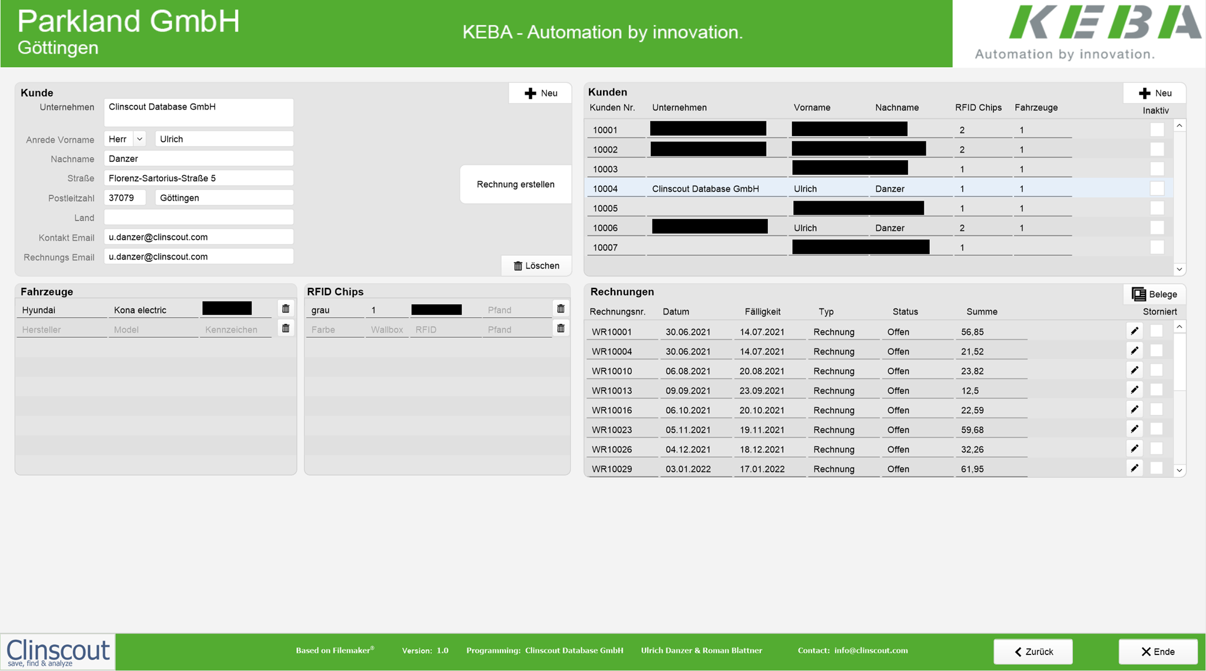This screenshot has width=1206, height=671.
Task: Click Rechnung erstellen button
Action: tap(515, 184)
